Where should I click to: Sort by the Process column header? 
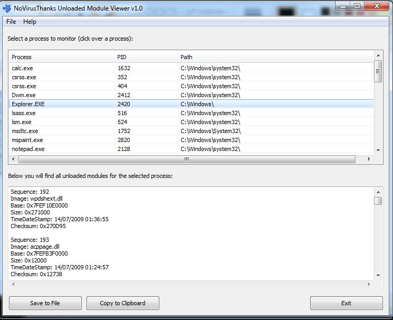pos(62,57)
